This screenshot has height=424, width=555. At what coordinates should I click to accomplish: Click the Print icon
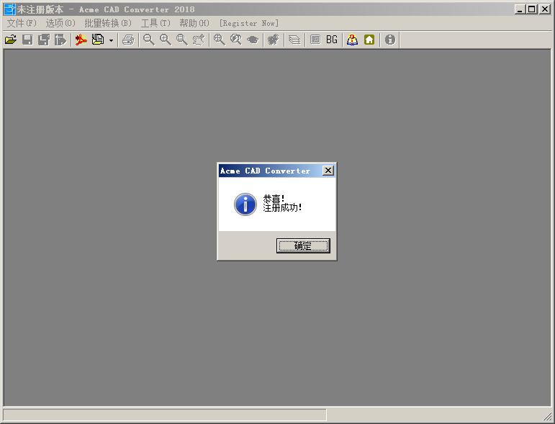pyautogui.click(x=128, y=40)
